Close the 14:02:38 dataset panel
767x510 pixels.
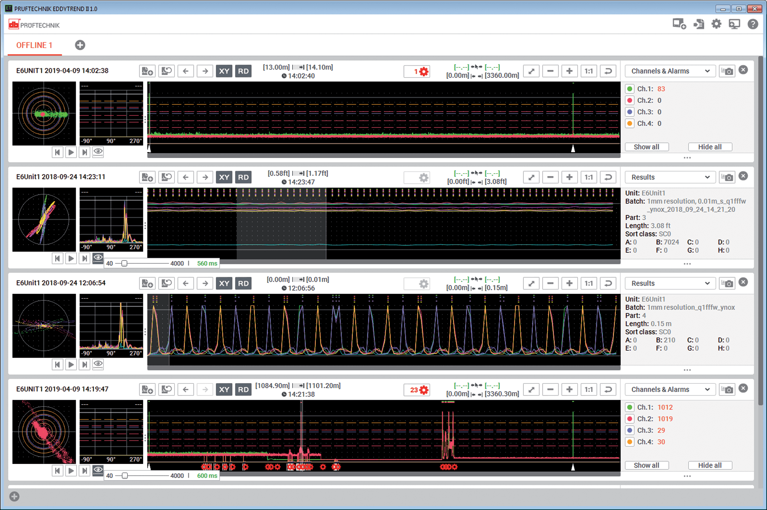tap(743, 70)
